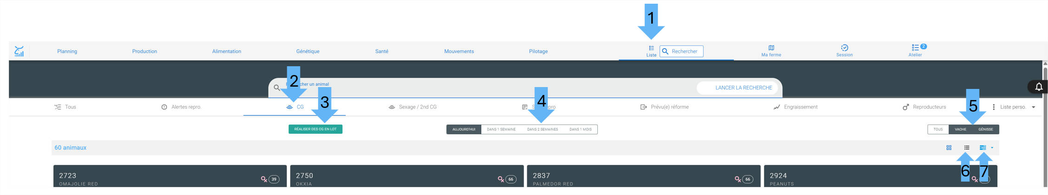Screen dimensions: 1048x195
Task: Select the AUJOURD'HUI period filter
Action: pyautogui.click(x=464, y=129)
